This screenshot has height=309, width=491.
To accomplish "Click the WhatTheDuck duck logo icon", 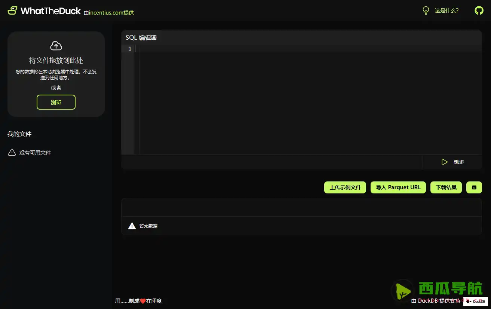I will click(12, 10).
